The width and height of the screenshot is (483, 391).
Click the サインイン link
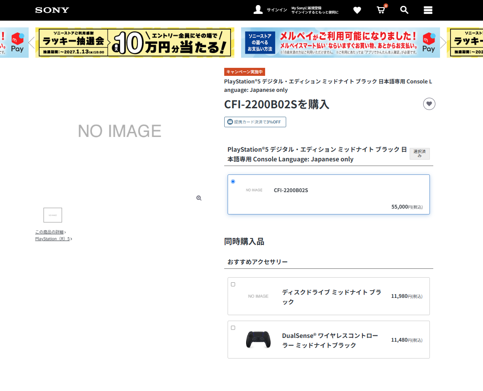tap(276, 10)
